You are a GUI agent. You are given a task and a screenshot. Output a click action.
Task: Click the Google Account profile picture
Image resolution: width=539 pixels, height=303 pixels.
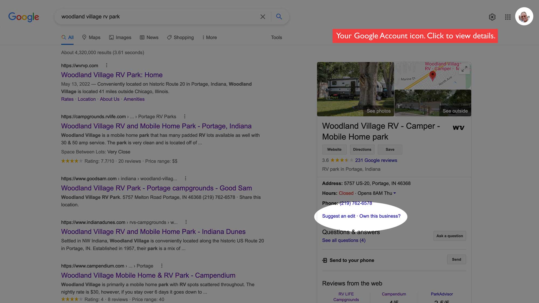tap(524, 16)
